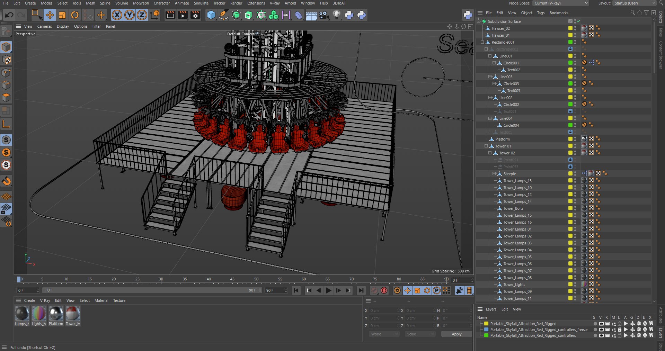The width and height of the screenshot is (665, 351).
Task: Collapse the Steeple tree node
Action: (x=494, y=174)
